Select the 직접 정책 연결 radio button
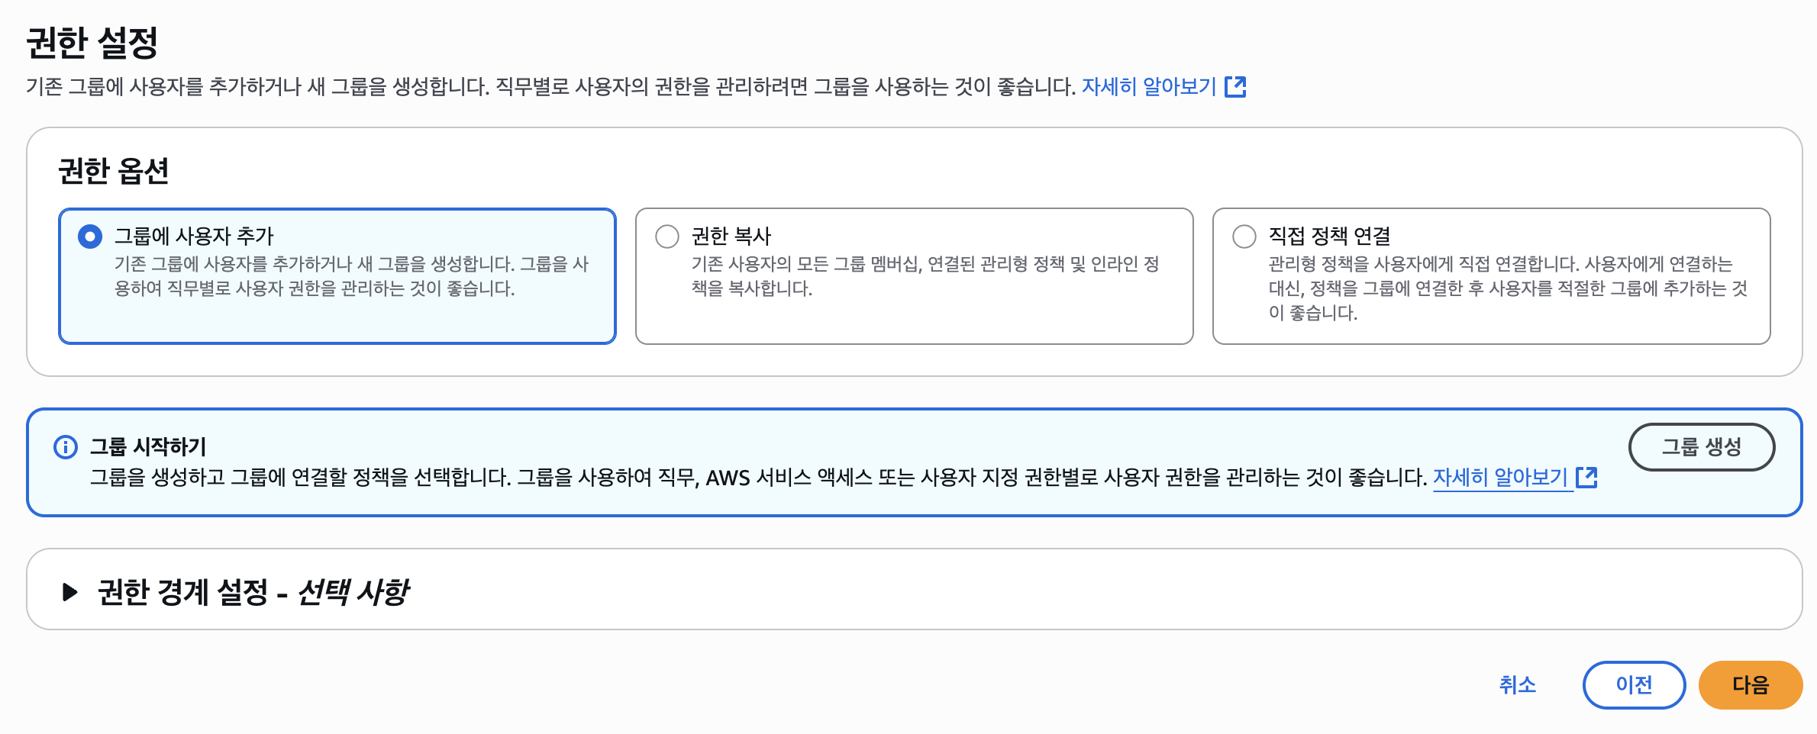Viewport: 1817px width, 734px height. tap(1244, 237)
